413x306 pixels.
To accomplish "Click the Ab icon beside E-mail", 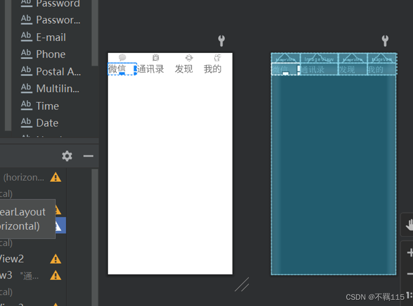I will pos(26,36).
